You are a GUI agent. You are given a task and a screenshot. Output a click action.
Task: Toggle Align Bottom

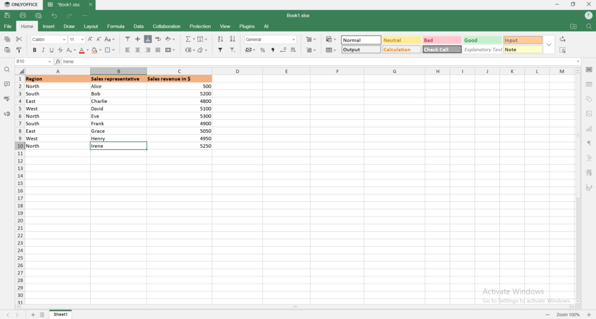(148, 39)
